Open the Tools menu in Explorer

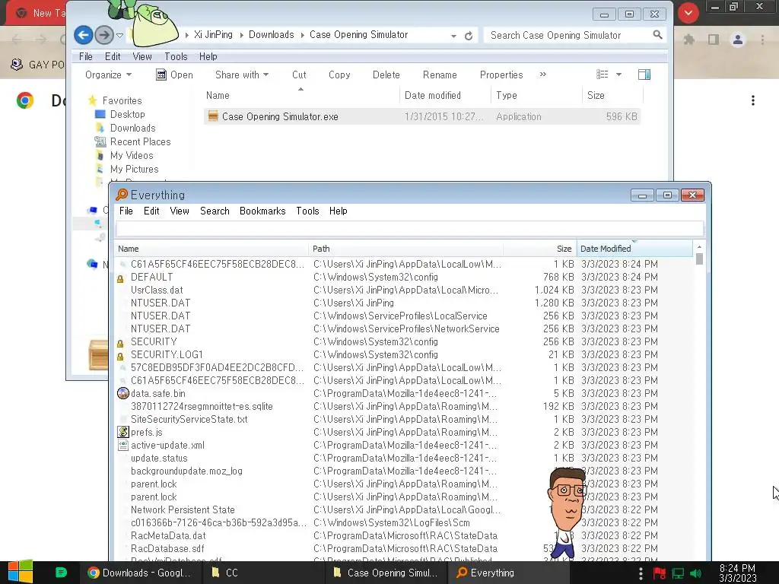176,56
